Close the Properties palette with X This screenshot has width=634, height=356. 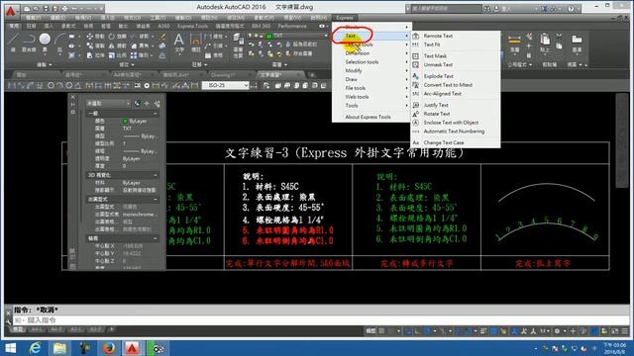73,97
